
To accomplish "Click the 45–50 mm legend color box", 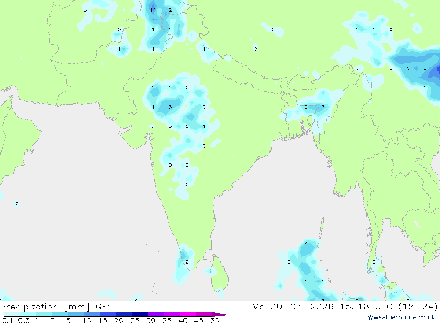I will (204, 314).
